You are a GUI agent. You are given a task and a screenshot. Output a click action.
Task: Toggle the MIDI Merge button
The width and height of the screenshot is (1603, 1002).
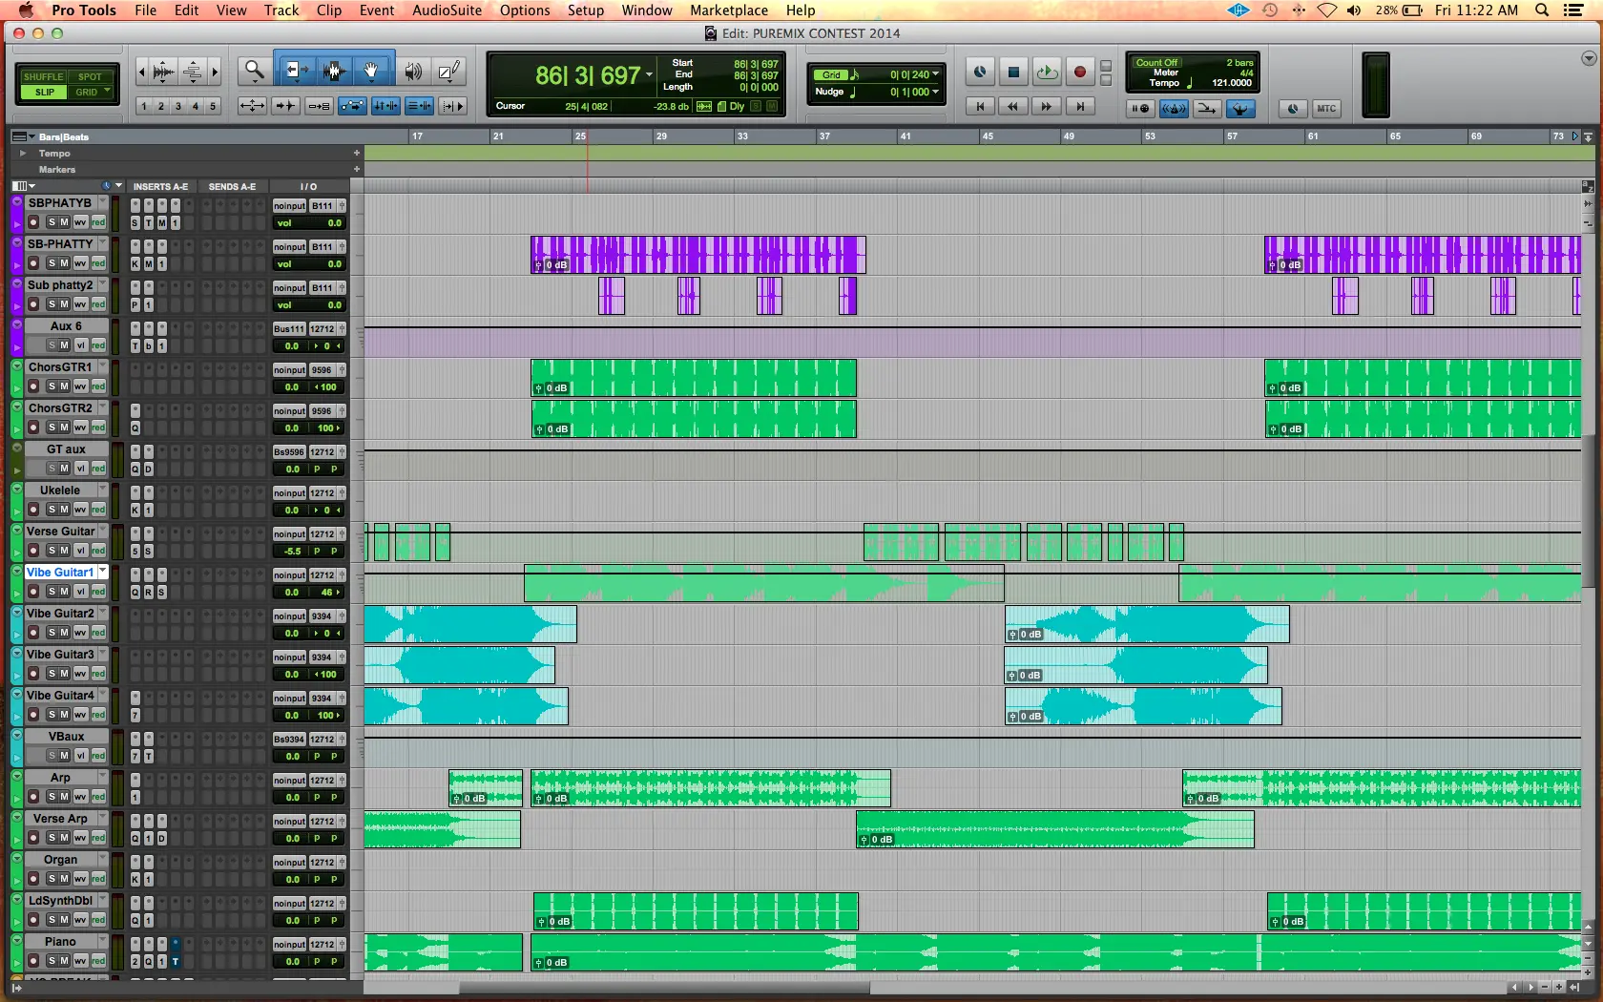1207,108
